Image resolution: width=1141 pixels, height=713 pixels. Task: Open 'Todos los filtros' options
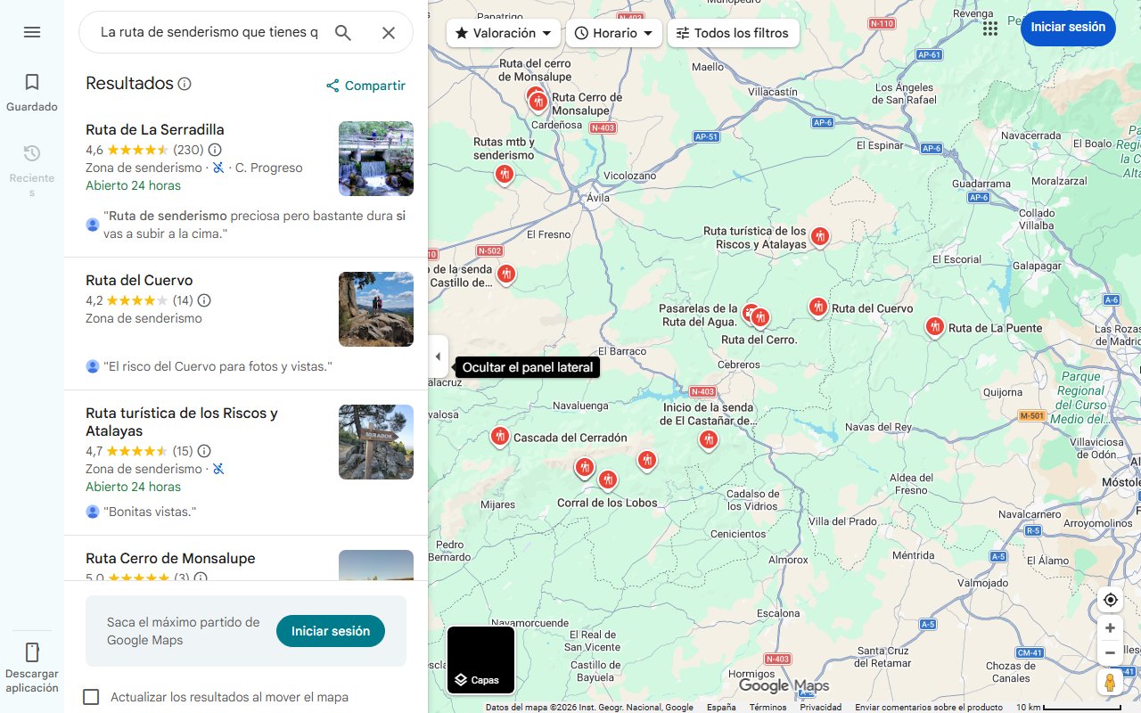(732, 32)
